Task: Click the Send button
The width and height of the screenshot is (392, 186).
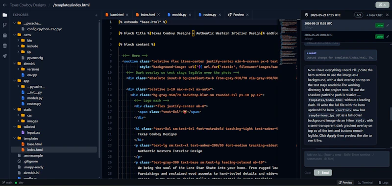Action: [x=323, y=172]
